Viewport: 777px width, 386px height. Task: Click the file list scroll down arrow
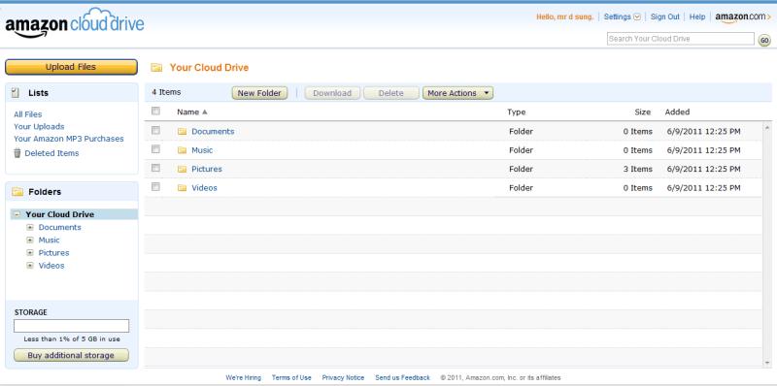767,363
